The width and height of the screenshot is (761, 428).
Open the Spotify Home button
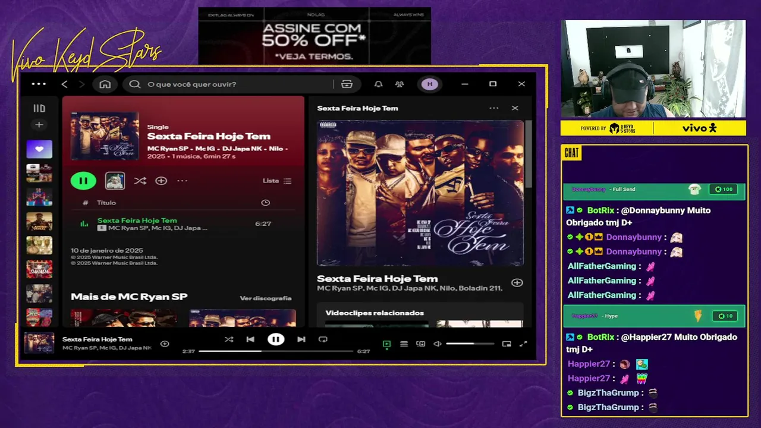pyautogui.click(x=105, y=84)
